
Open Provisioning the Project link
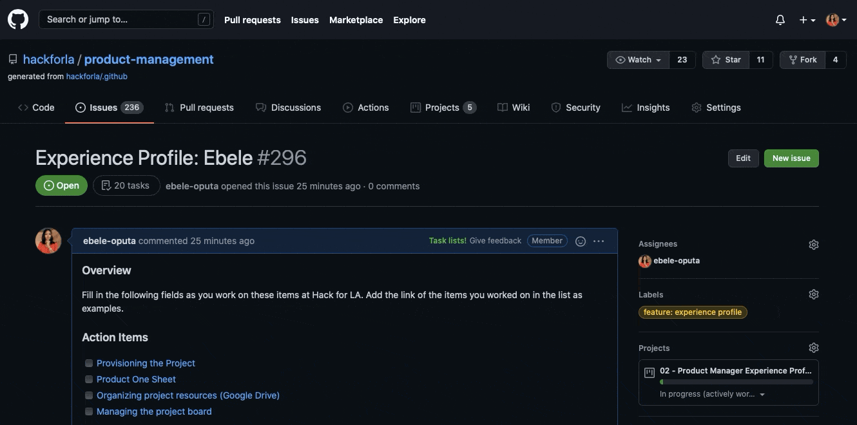[146, 363]
